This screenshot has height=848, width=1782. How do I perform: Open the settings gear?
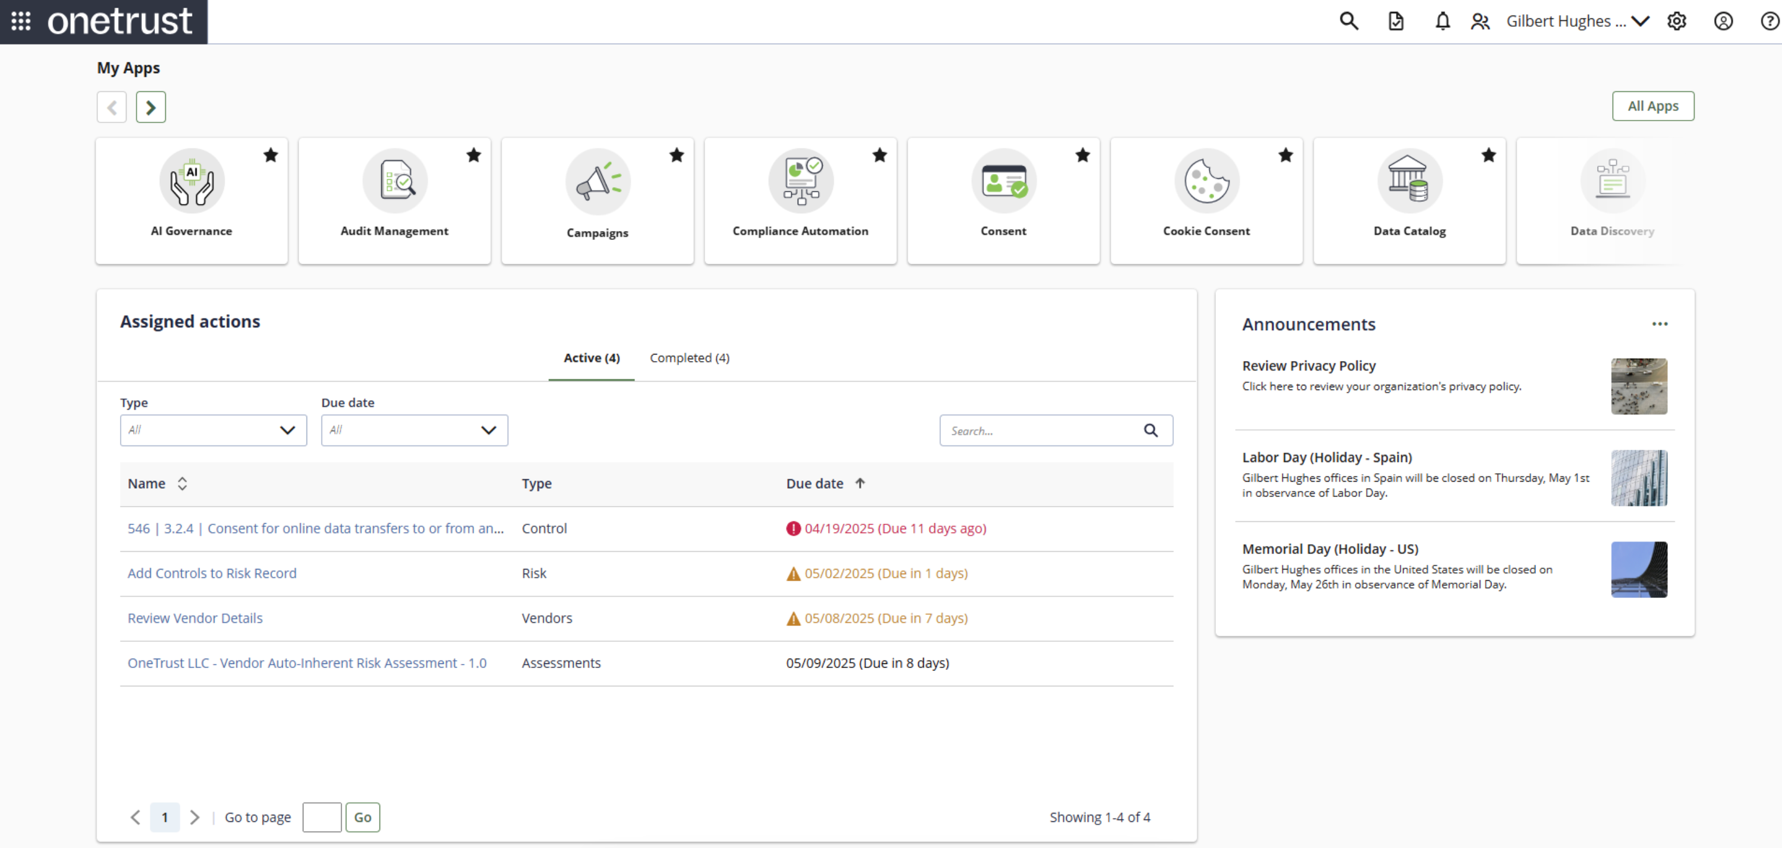pos(1676,21)
